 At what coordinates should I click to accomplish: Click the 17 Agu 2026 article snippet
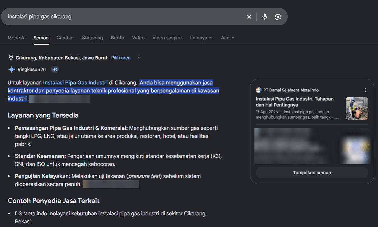297,115
